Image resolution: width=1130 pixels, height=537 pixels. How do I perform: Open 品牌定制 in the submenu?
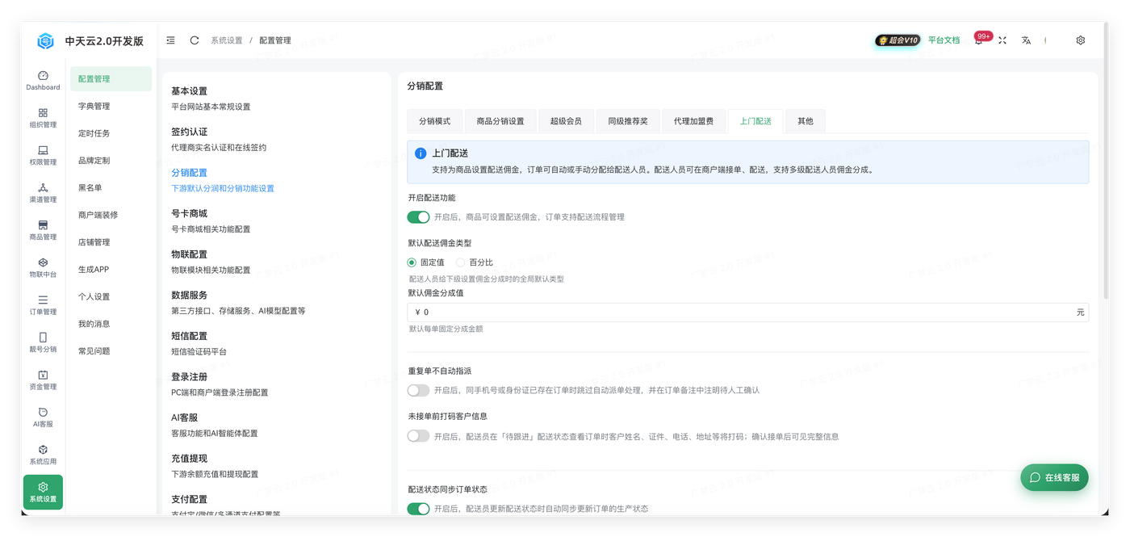(x=111, y=161)
